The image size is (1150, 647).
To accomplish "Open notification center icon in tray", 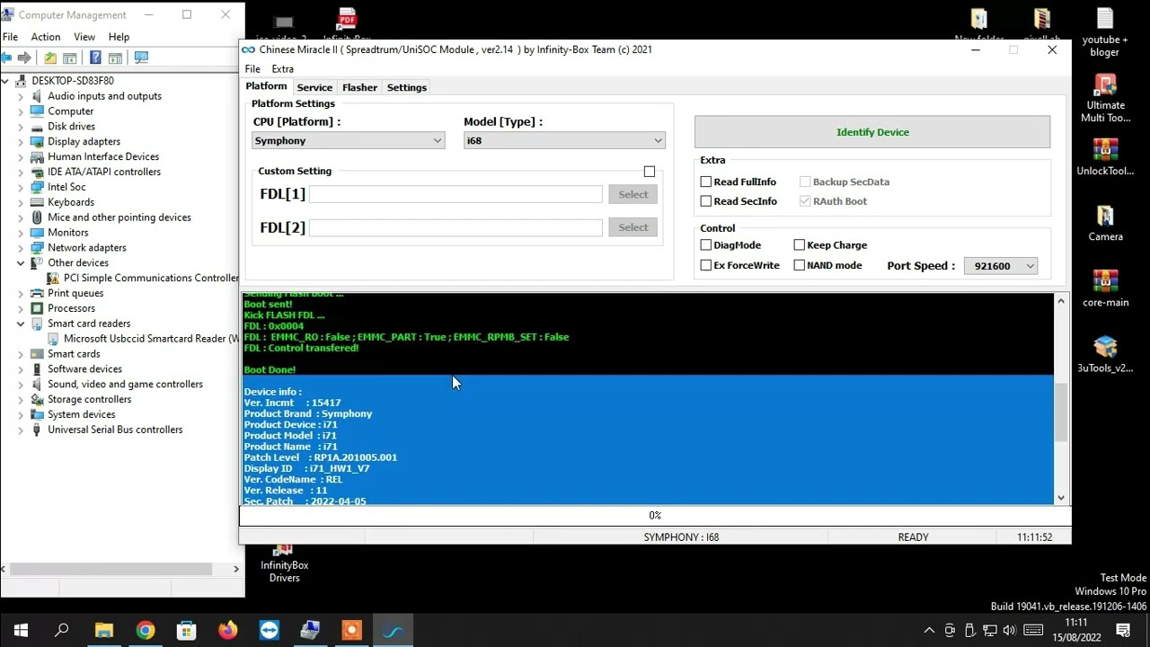I will pyautogui.click(x=1123, y=630).
